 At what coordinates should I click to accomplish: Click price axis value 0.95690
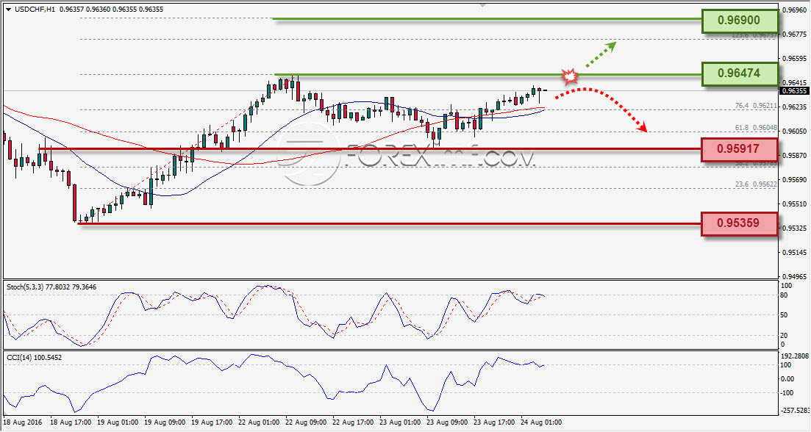(x=796, y=180)
